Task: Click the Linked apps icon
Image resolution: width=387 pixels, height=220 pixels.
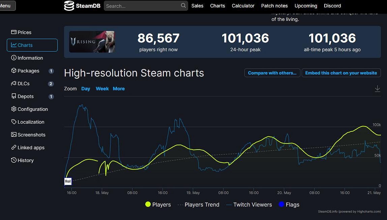Action: click(x=14, y=147)
